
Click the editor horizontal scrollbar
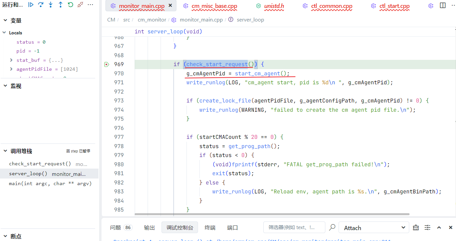click(x=272, y=214)
